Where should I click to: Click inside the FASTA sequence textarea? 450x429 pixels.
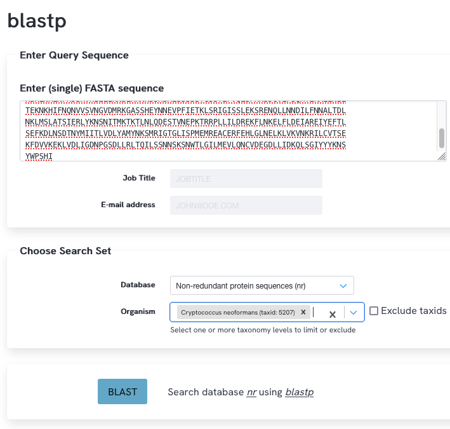point(228,131)
